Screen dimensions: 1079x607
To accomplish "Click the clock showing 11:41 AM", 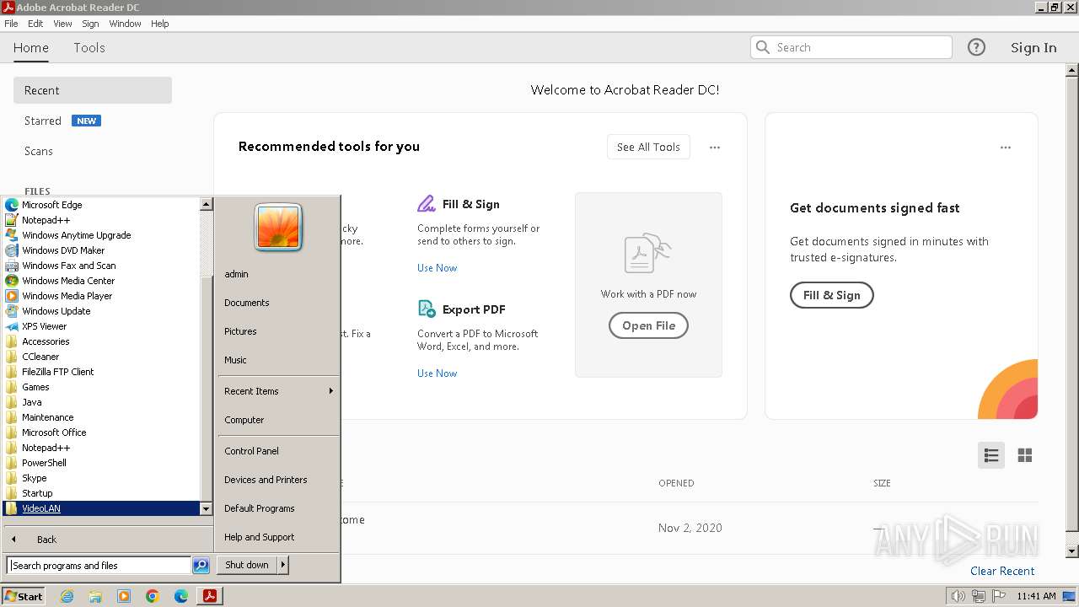I will (1036, 596).
